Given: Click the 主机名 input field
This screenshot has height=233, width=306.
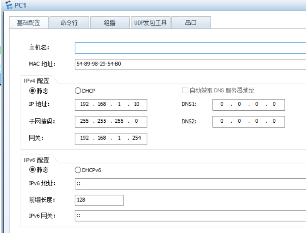Looking at the screenshot, I should coord(190,48).
